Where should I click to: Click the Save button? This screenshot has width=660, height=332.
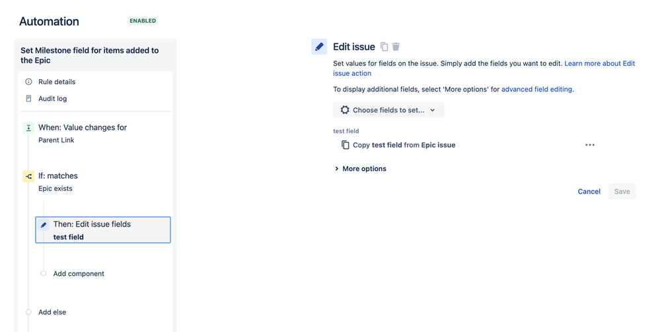click(x=622, y=192)
